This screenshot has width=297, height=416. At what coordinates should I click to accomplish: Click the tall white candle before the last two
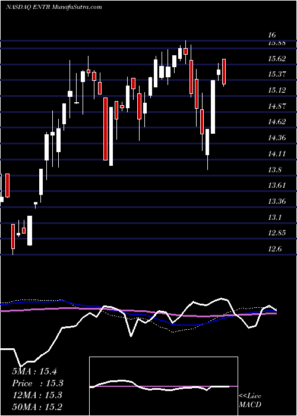213,107
